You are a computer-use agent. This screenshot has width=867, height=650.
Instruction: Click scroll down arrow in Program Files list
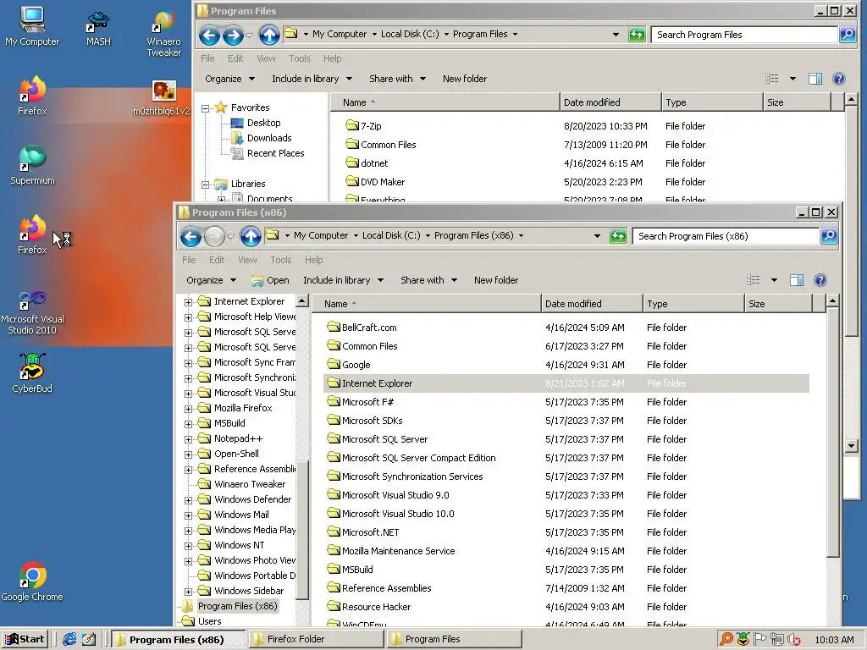pos(851,445)
